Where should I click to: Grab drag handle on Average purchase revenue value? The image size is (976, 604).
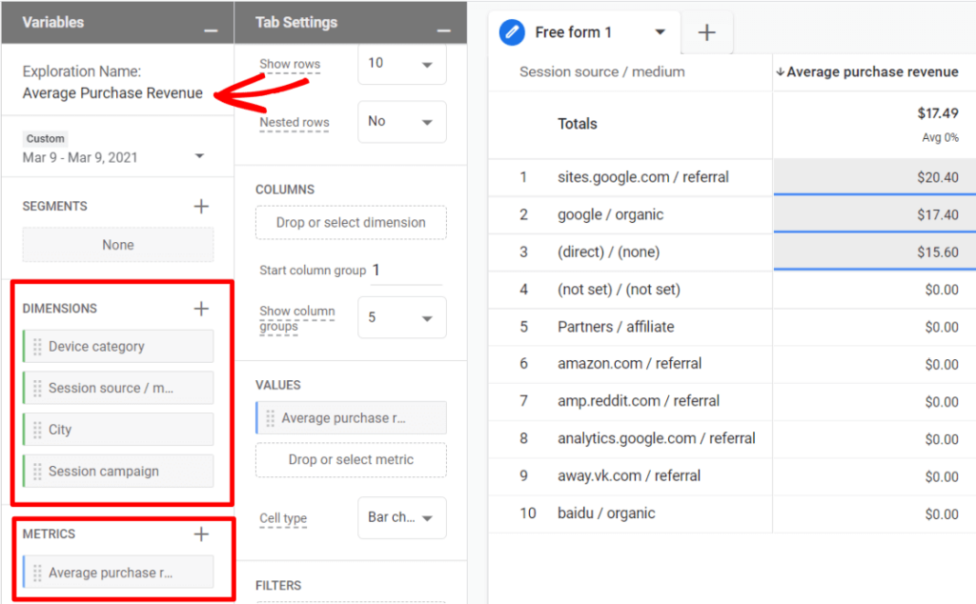[269, 417]
